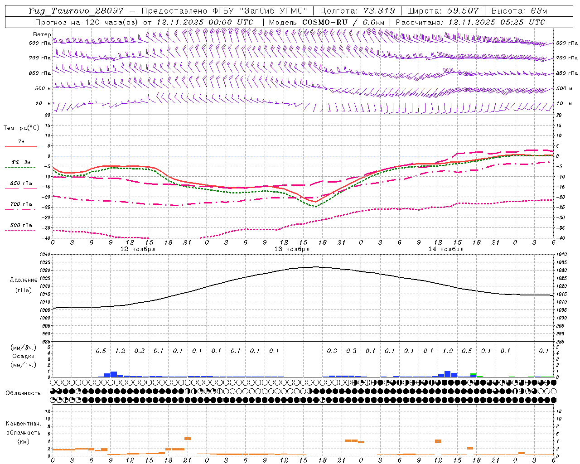Image resolution: width=580 pixels, height=464 pixels.
Task: Click the Давление pressure panel label
Action: (x=24, y=280)
